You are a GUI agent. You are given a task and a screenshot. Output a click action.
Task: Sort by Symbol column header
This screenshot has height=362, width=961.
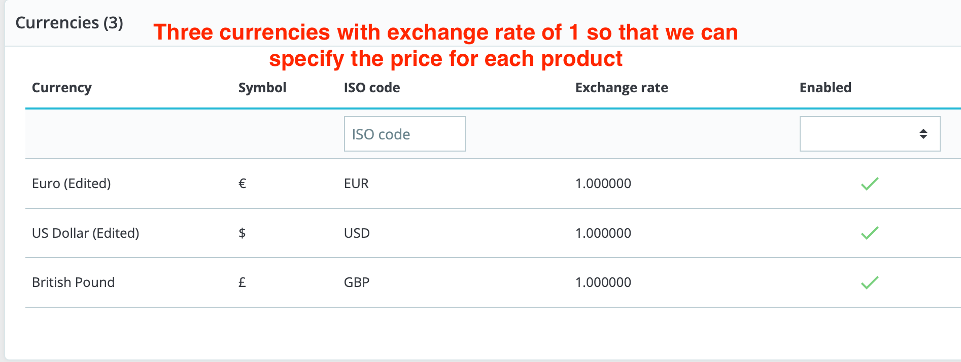click(x=262, y=88)
